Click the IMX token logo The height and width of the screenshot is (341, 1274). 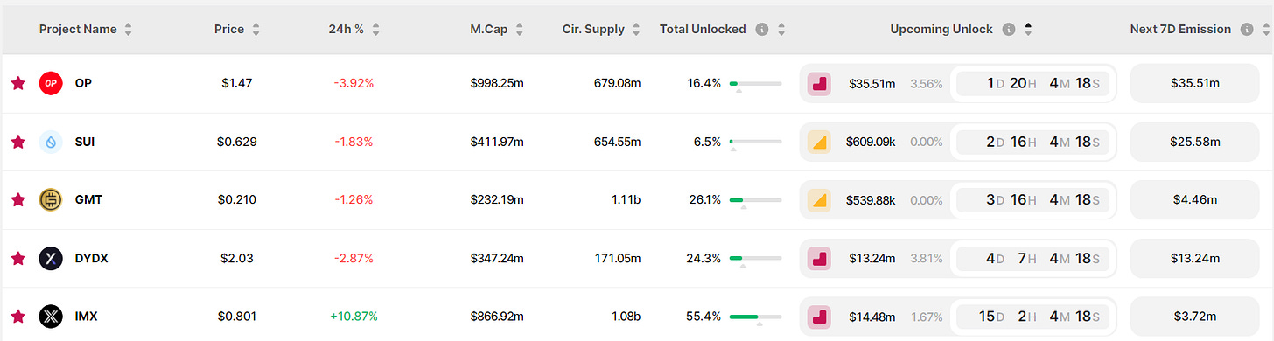coord(51,316)
